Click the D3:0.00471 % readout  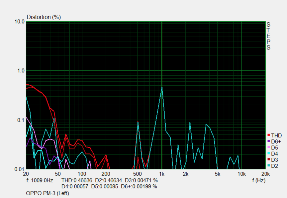(141, 180)
